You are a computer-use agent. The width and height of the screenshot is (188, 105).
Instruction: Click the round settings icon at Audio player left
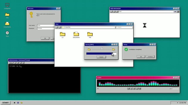98,89
